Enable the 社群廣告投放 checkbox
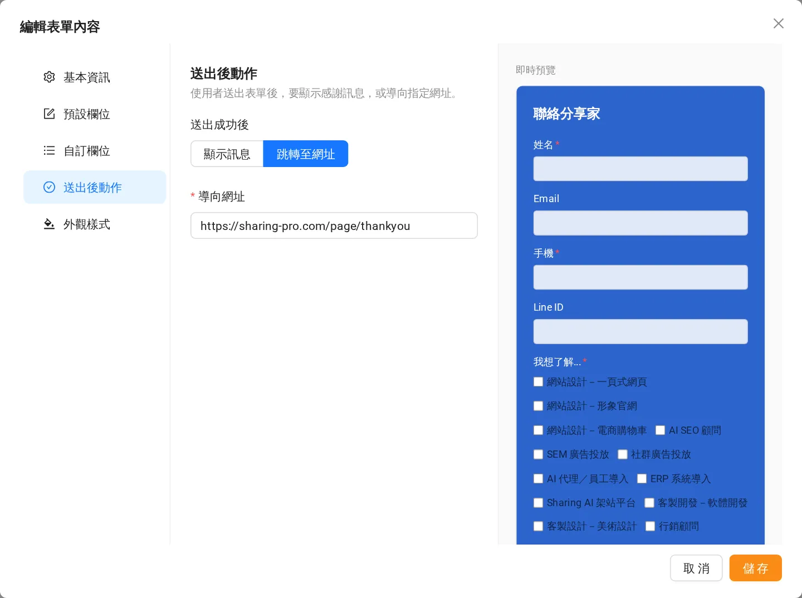This screenshot has width=802, height=598. 623,454
